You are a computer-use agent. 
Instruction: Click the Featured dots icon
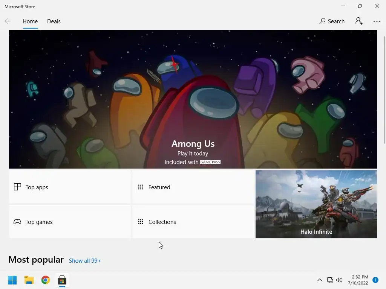[141, 187]
